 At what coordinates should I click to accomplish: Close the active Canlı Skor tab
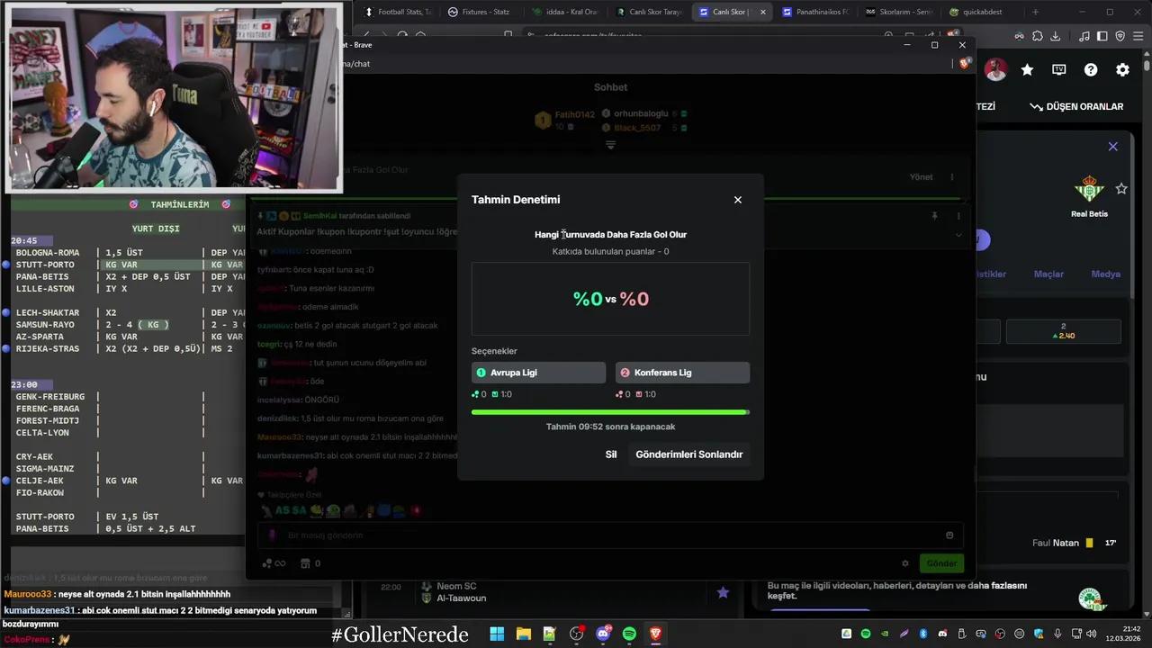pos(763,12)
